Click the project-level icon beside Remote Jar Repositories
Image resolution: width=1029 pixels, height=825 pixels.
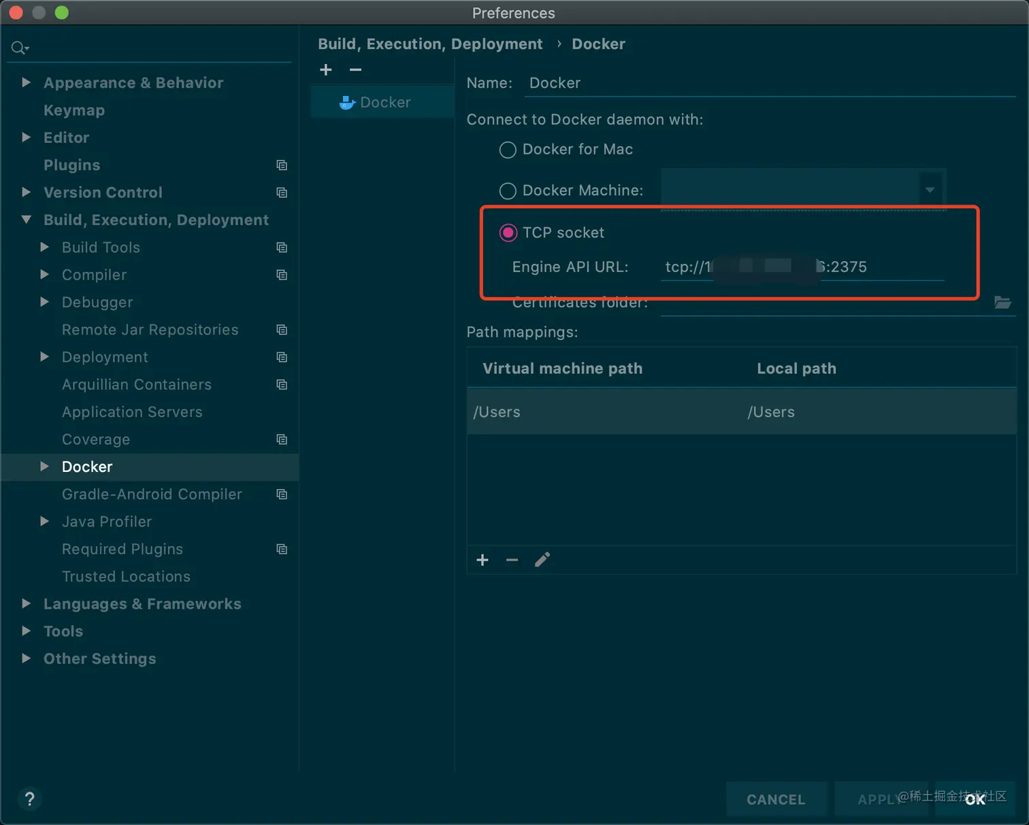tap(282, 330)
